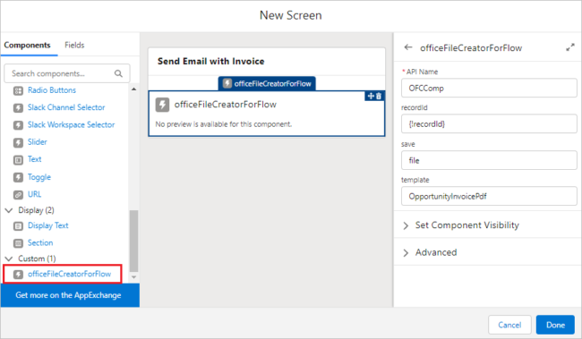Screen dimensions: 582x339
Task: Add the Slider component
Action: [x=37, y=142]
